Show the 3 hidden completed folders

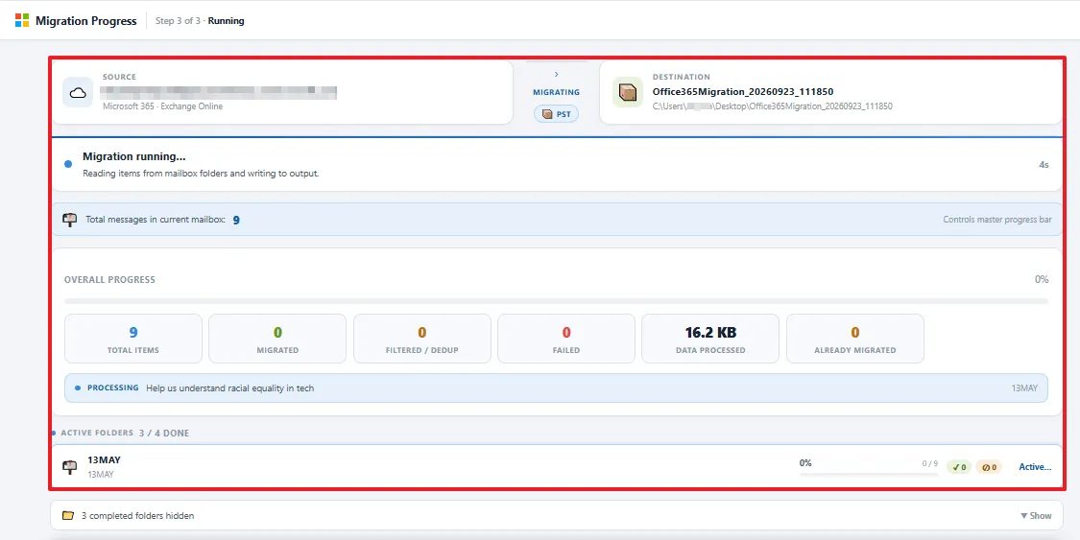[1036, 515]
